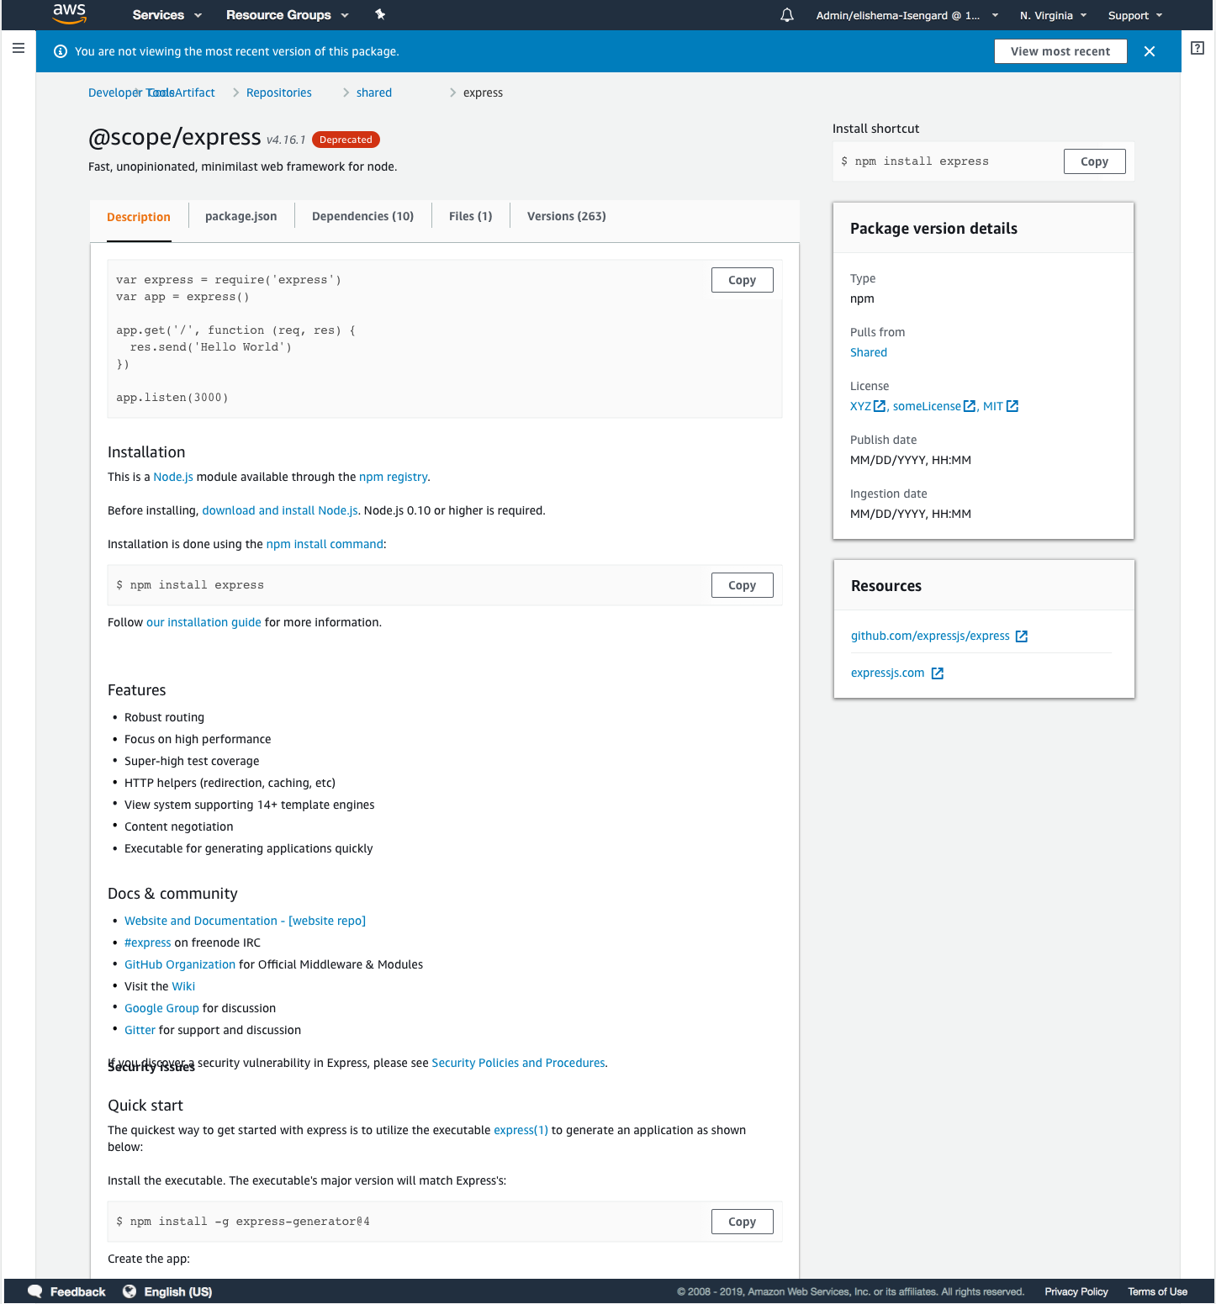
Task: Click the language globe icon
Action: (130, 1291)
